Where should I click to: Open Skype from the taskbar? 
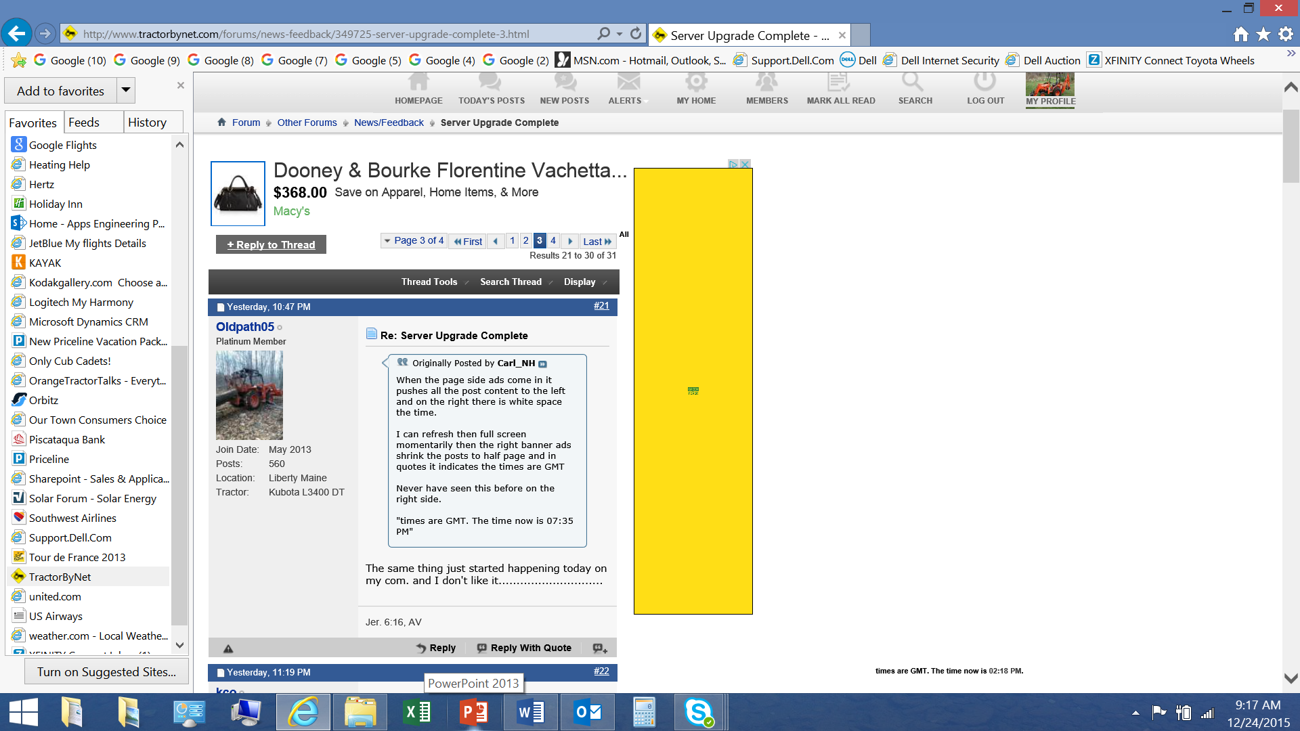(x=698, y=712)
